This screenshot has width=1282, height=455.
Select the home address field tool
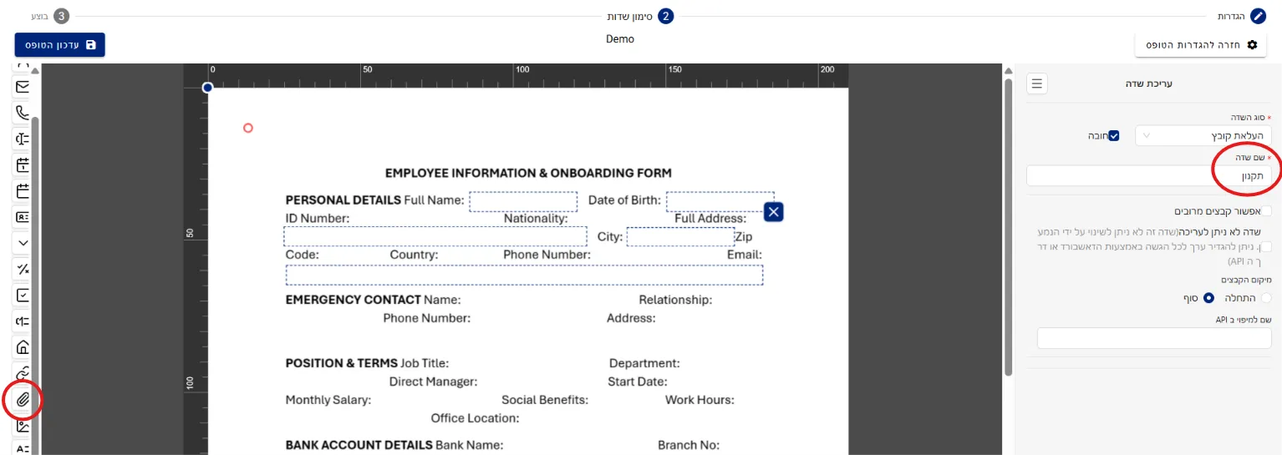[x=23, y=347]
